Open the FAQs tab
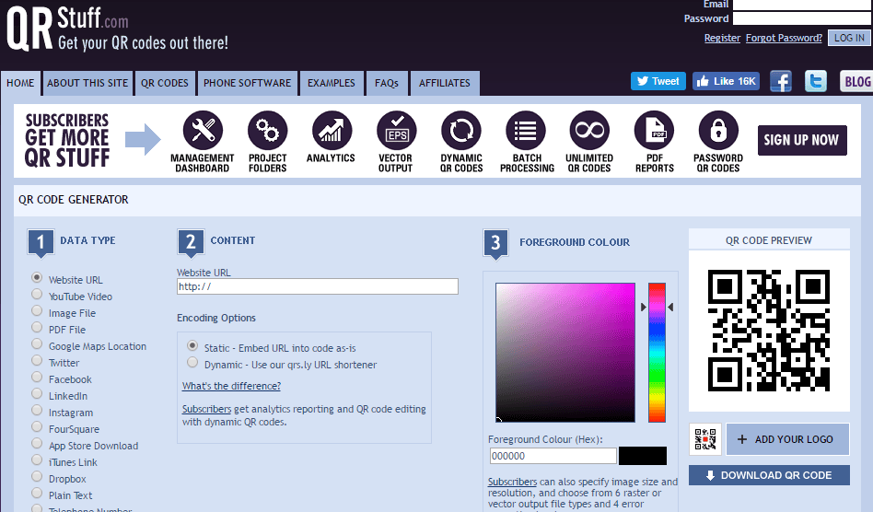This screenshot has height=512, width=873. point(387,83)
